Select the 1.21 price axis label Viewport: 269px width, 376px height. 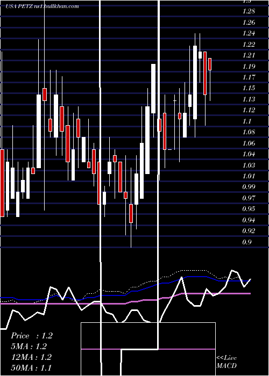click(x=249, y=55)
